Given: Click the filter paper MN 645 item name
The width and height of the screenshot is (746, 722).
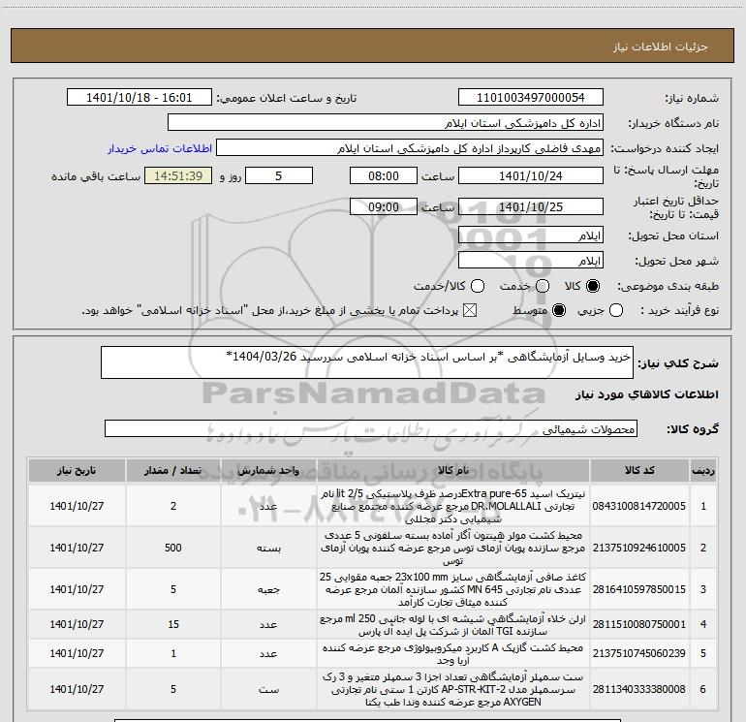Looking at the screenshot, I should click(x=453, y=589).
